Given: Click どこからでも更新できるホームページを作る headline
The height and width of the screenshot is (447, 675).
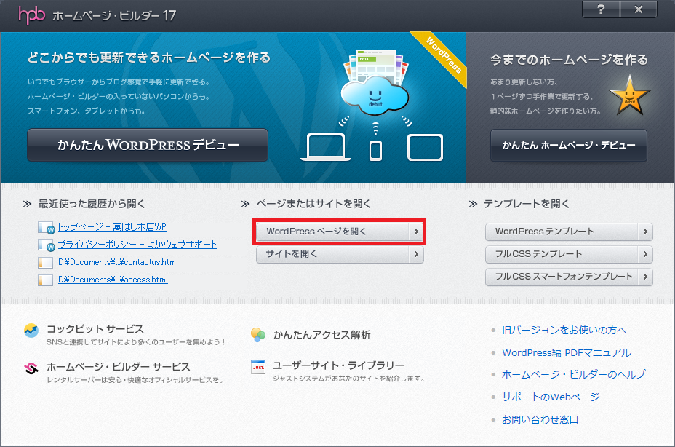Looking at the screenshot, I should [x=149, y=58].
